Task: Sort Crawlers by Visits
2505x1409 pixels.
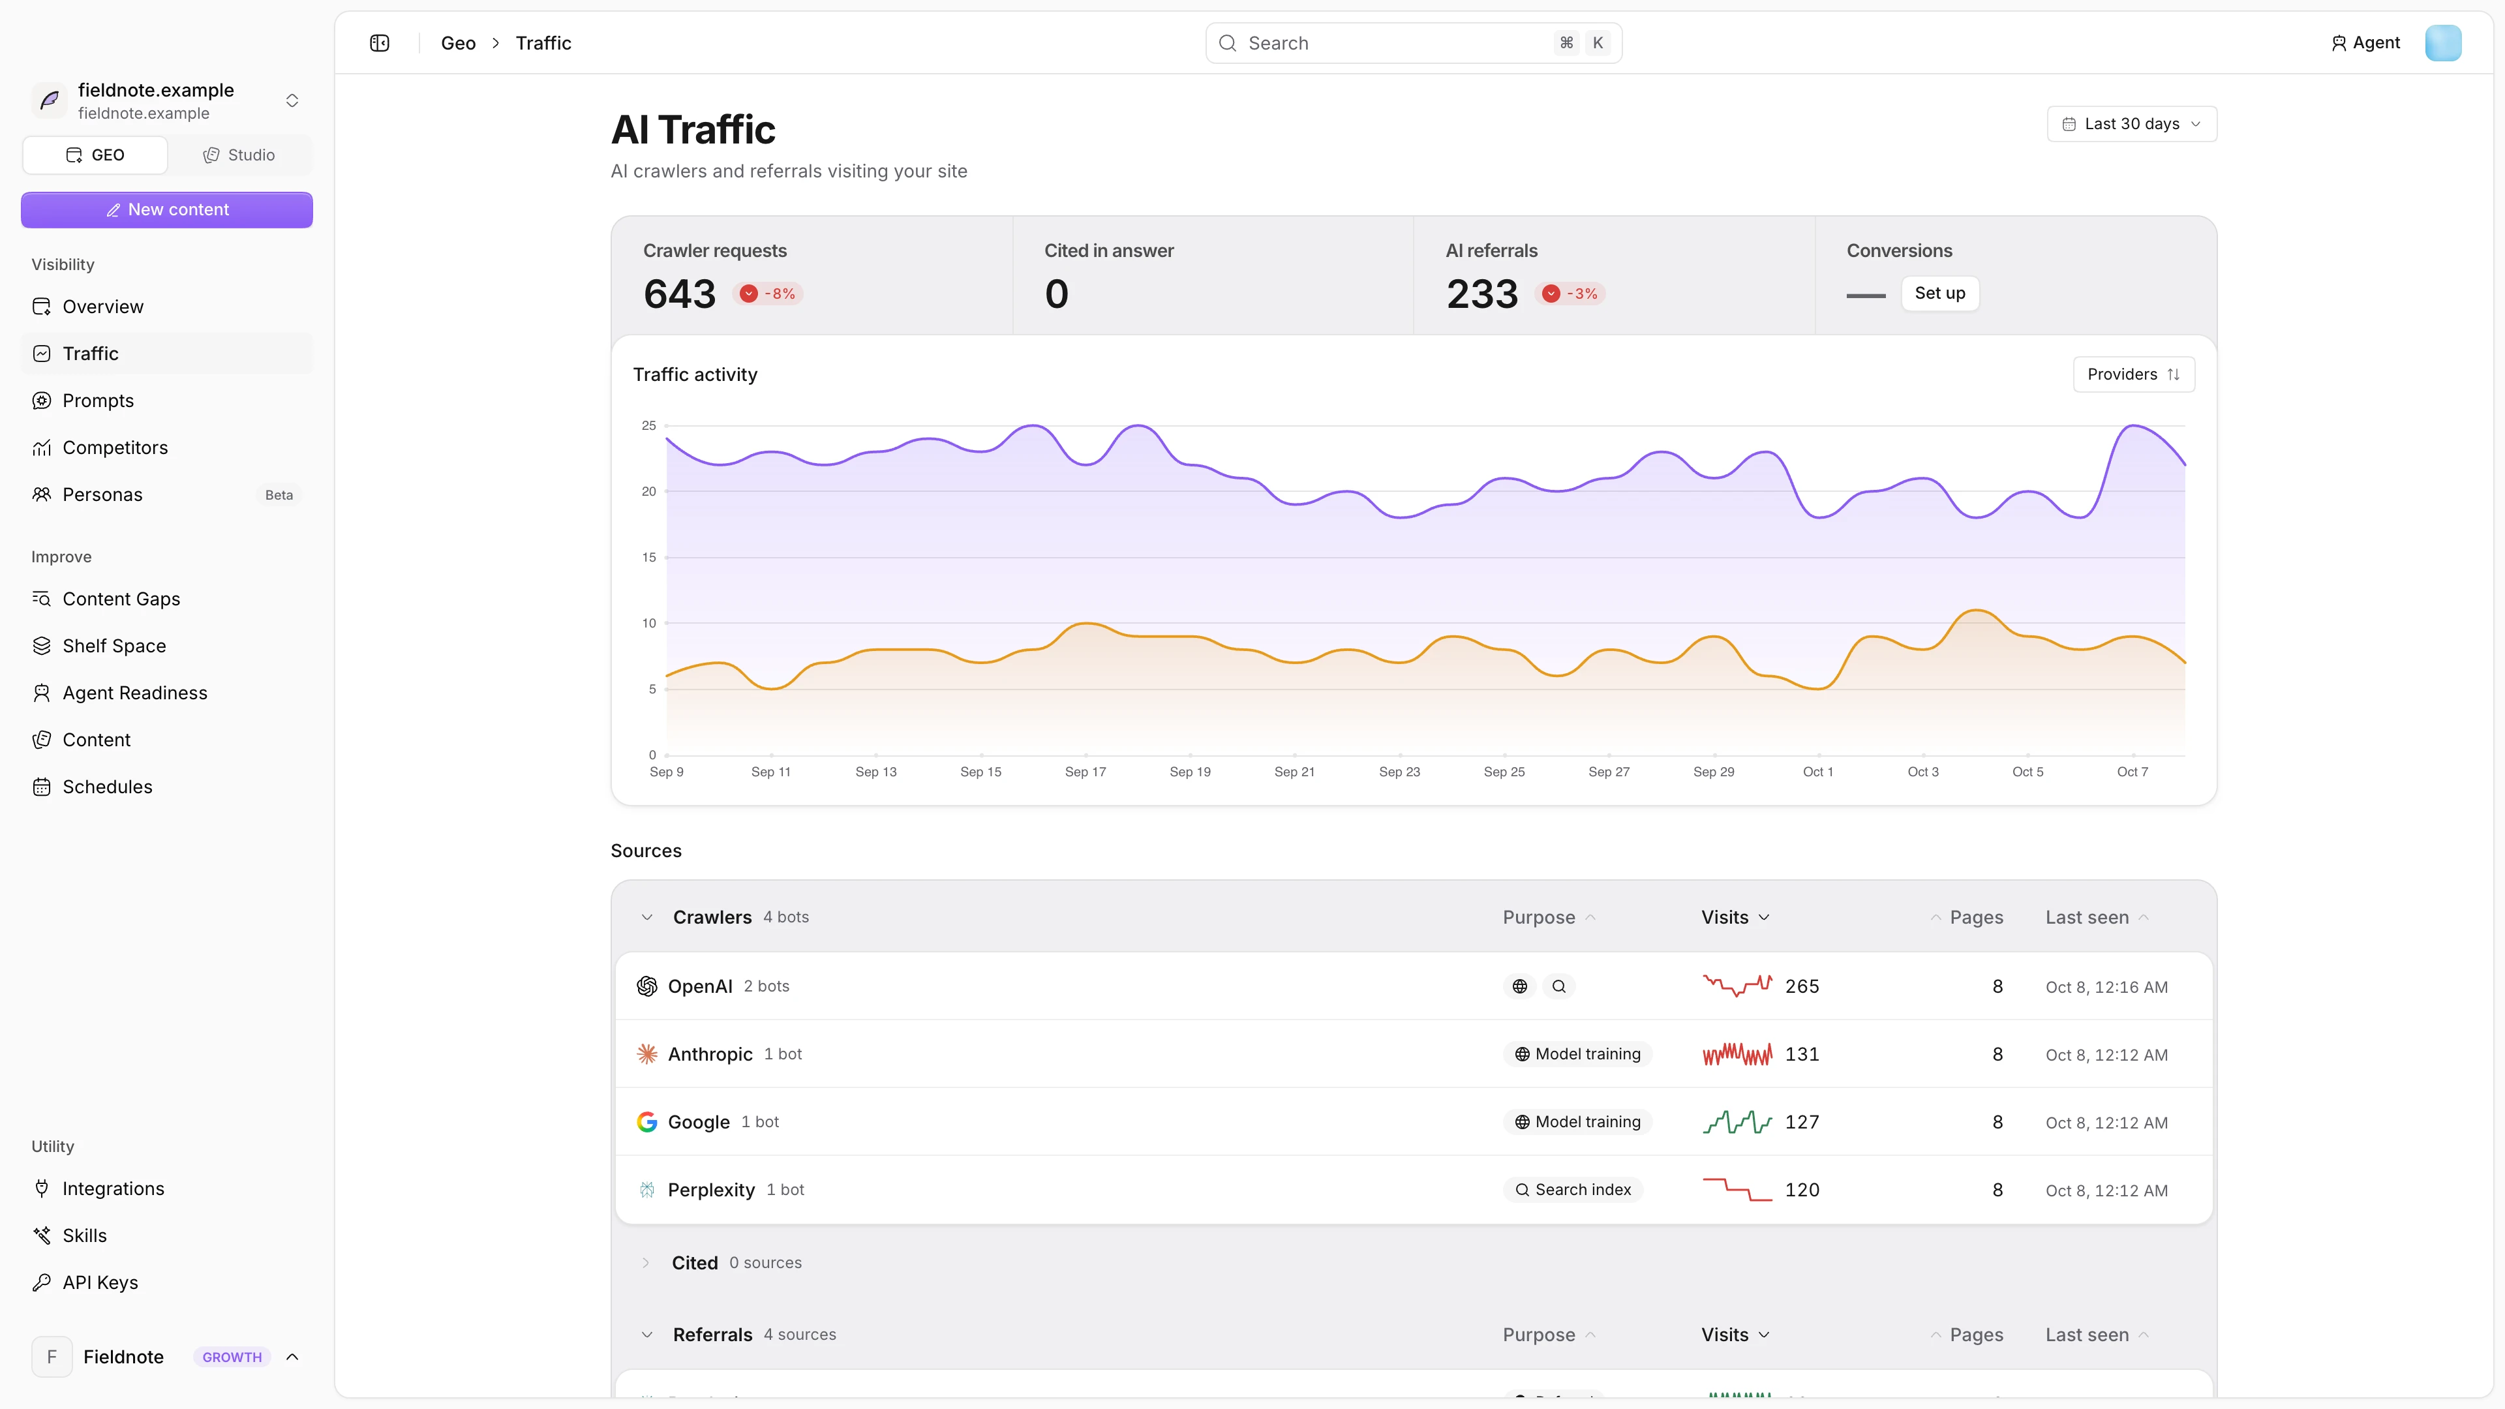Action: pos(1735,917)
